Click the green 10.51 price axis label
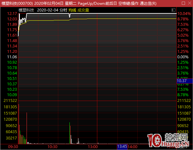 [x=12, y=78]
